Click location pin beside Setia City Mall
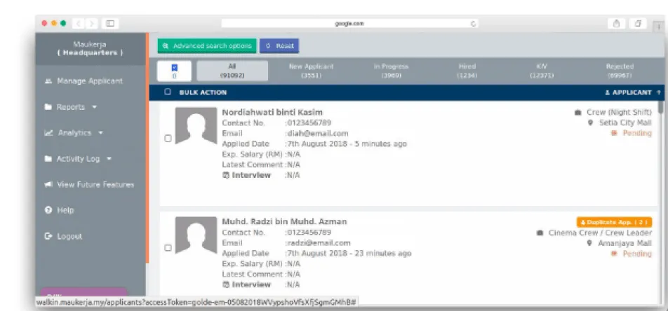 tap(591, 123)
